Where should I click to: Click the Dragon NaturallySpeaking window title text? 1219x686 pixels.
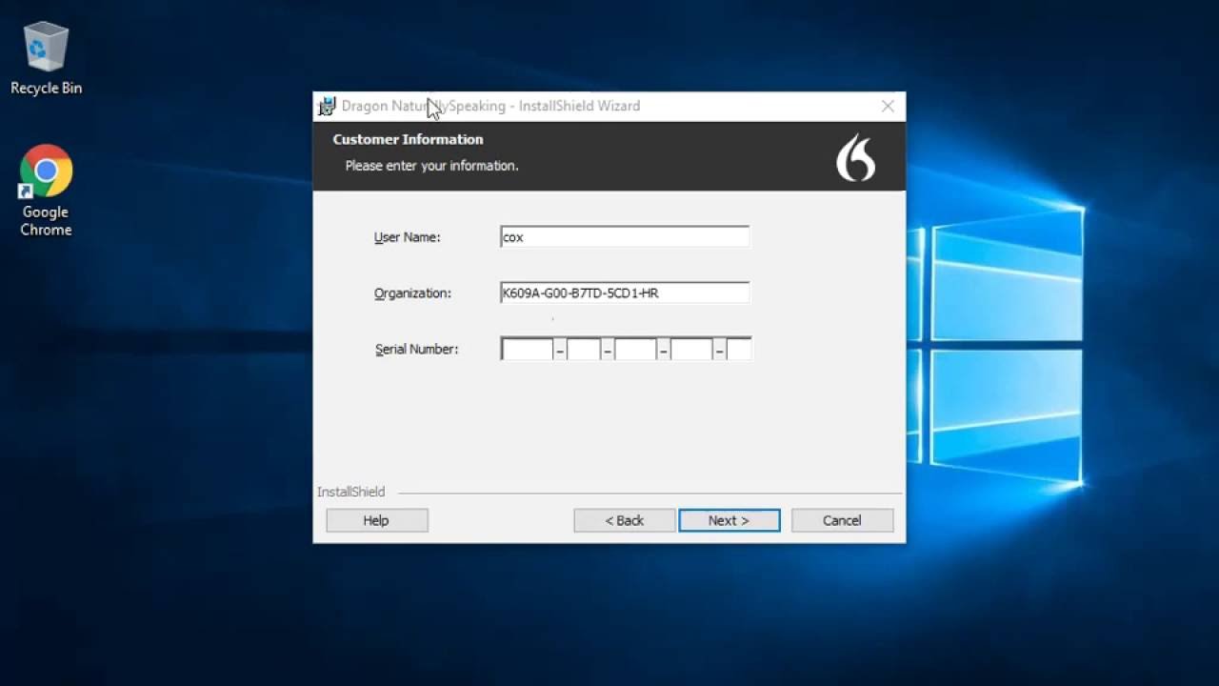click(490, 106)
